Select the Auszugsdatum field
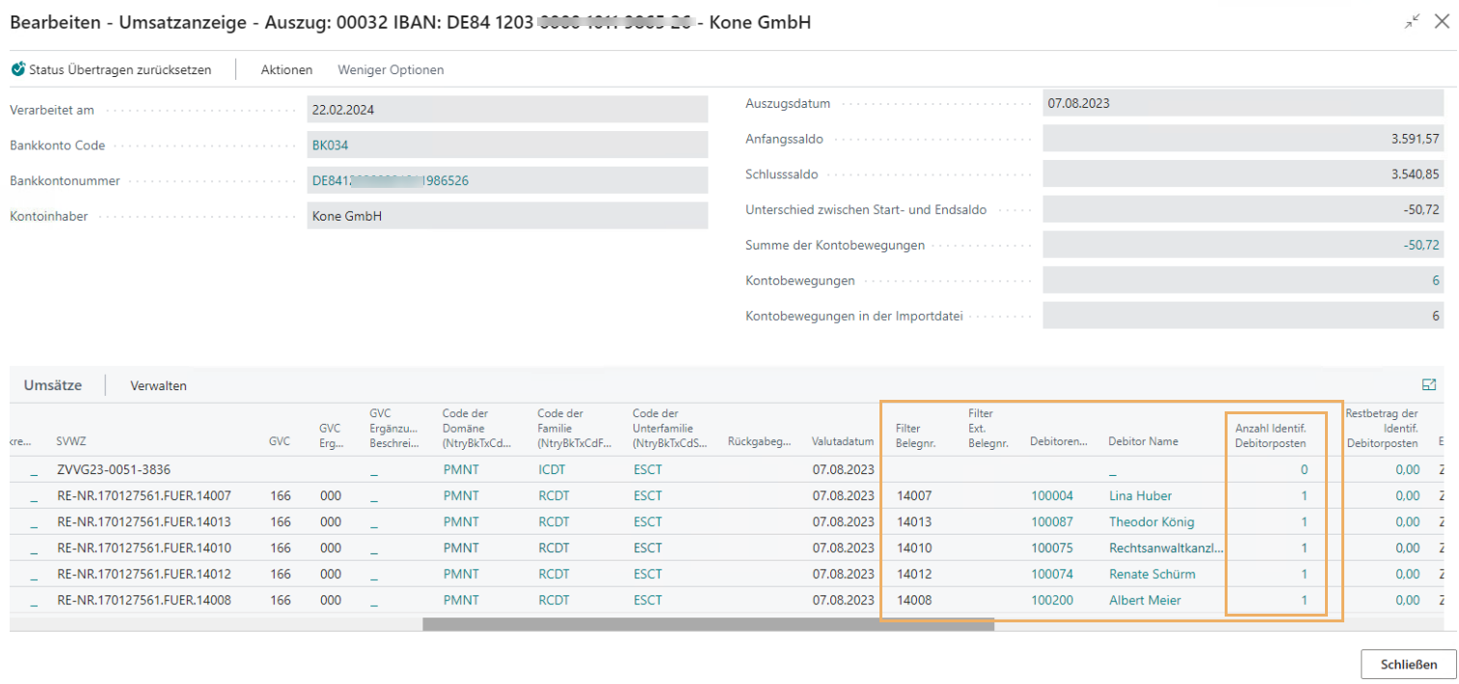Image resolution: width=1459 pixels, height=684 pixels. click(x=1242, y=103)
